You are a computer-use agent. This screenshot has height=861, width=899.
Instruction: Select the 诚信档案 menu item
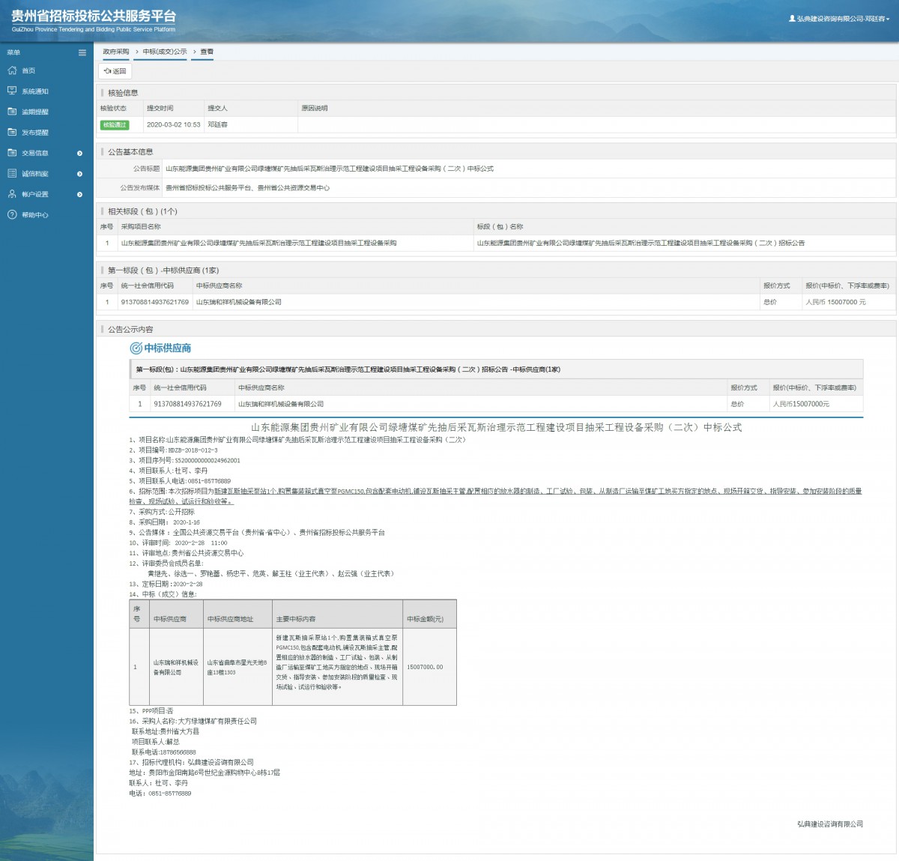(35, 174)
